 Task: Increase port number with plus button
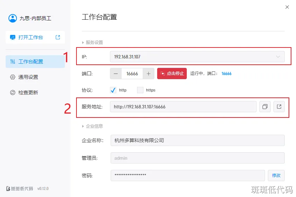click(x=148, y=74)
